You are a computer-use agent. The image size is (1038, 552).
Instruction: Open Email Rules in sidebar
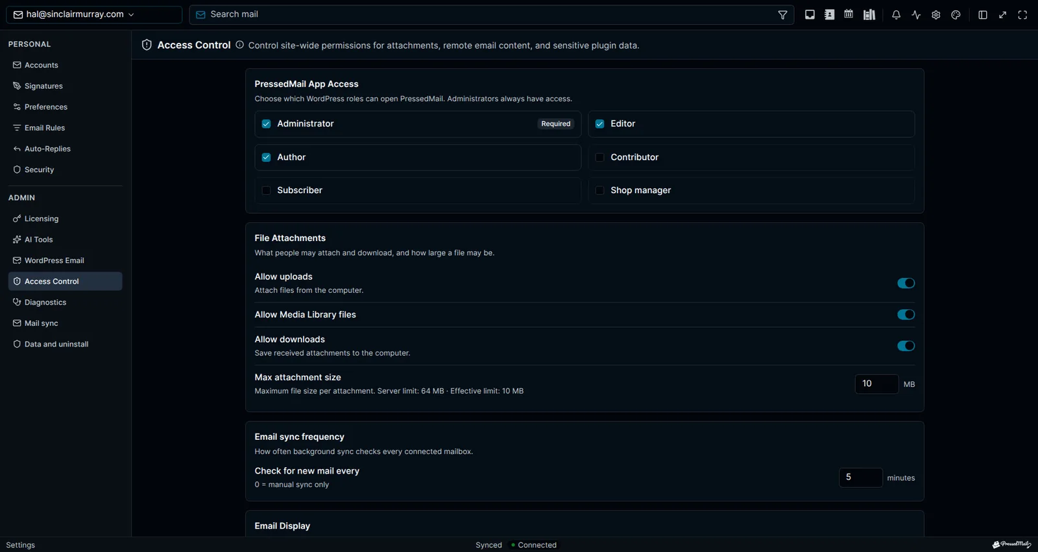(x=65, y=128)
